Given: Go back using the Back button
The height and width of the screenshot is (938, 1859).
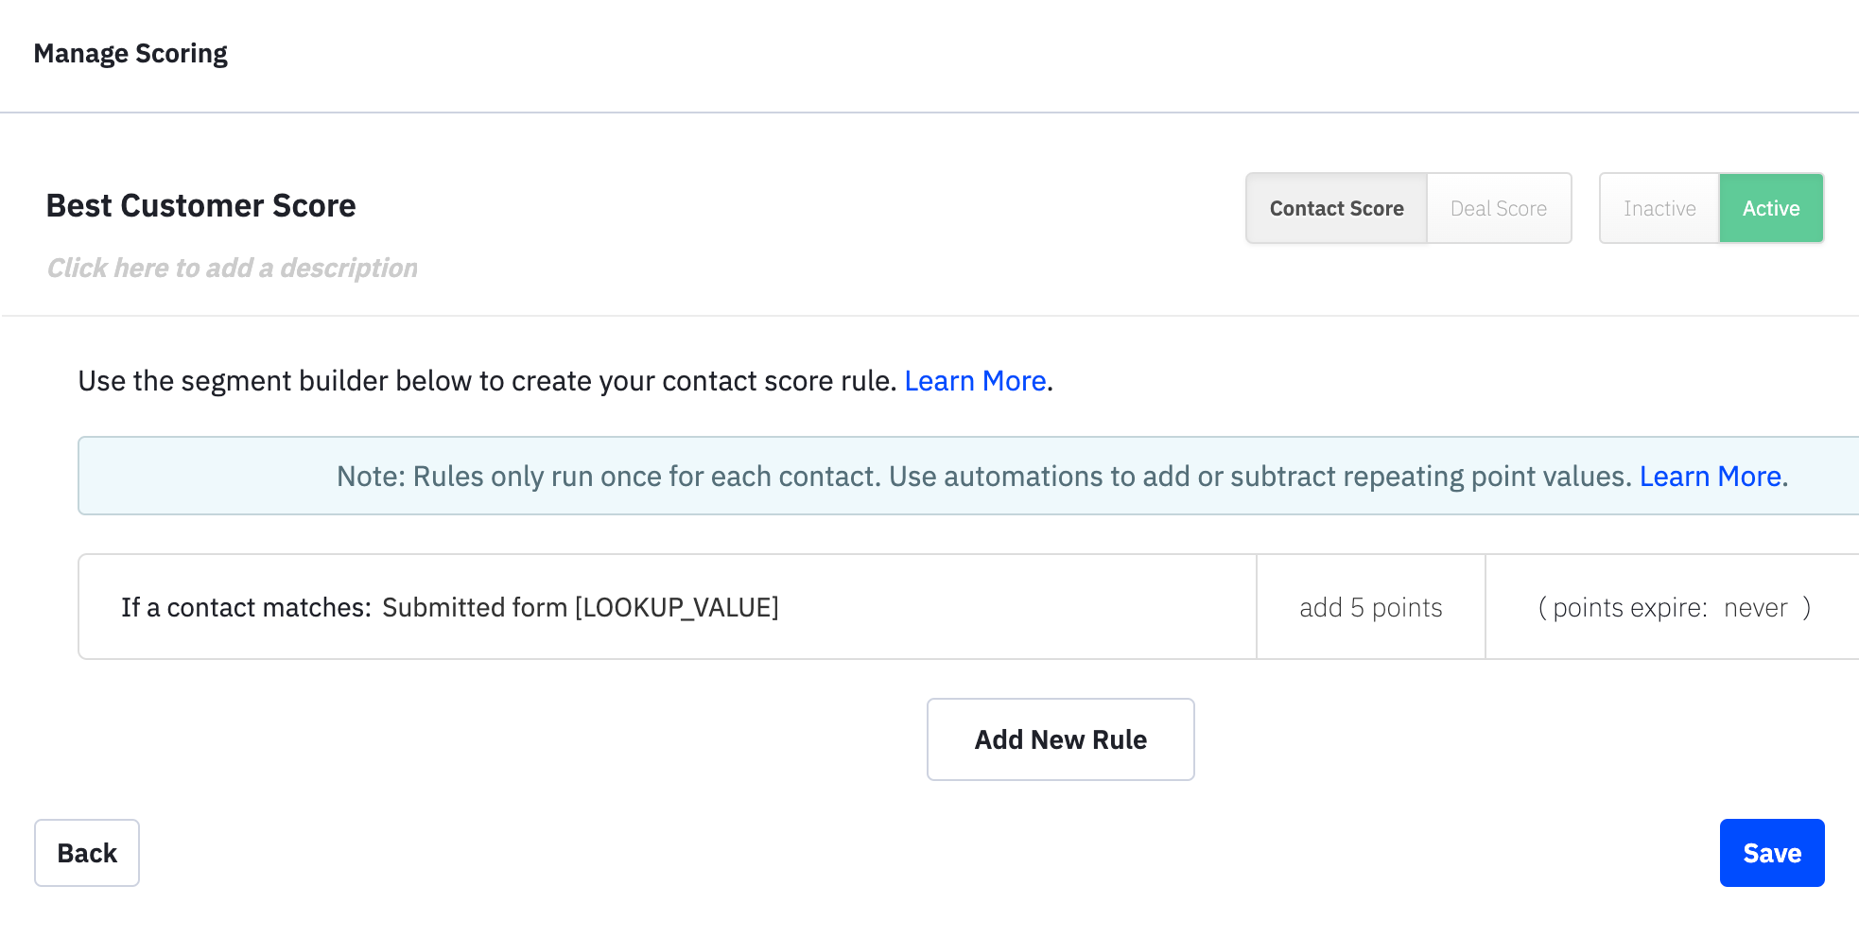Looking at the screenshot, I should [87, 853].
